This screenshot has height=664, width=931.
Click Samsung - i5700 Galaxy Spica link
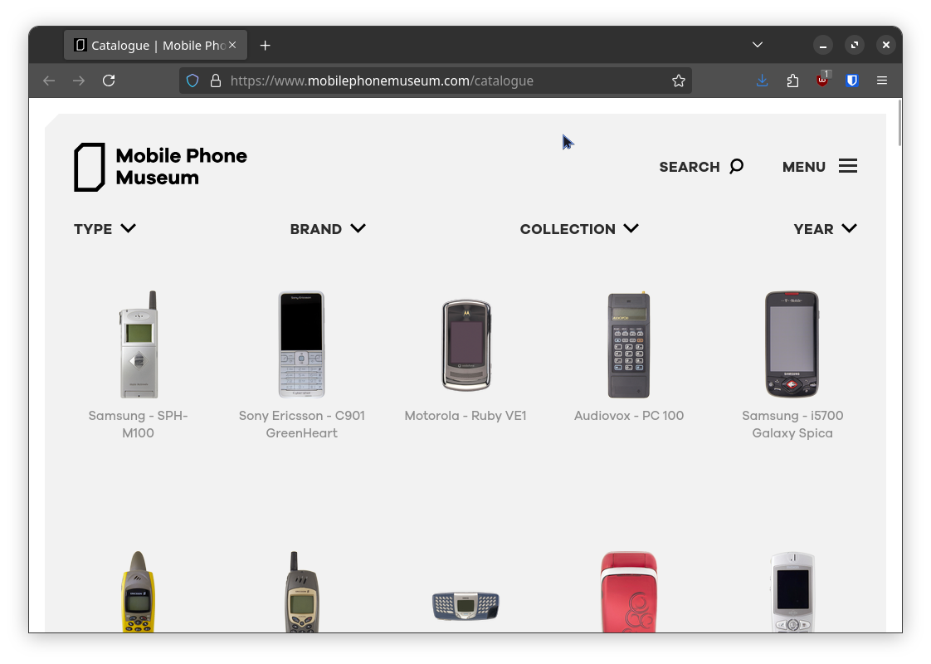pos(792,424)
